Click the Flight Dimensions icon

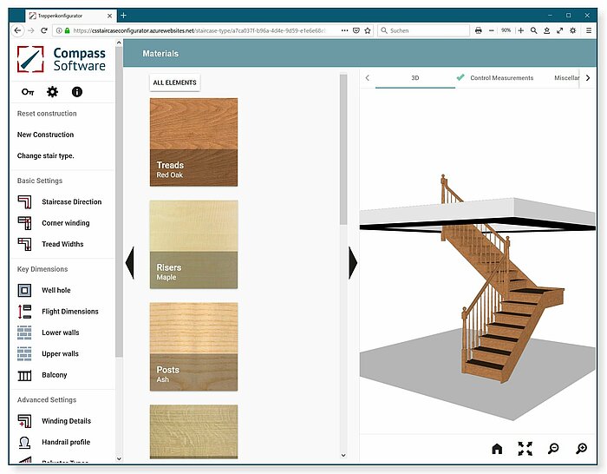click(x=24, y=312)
